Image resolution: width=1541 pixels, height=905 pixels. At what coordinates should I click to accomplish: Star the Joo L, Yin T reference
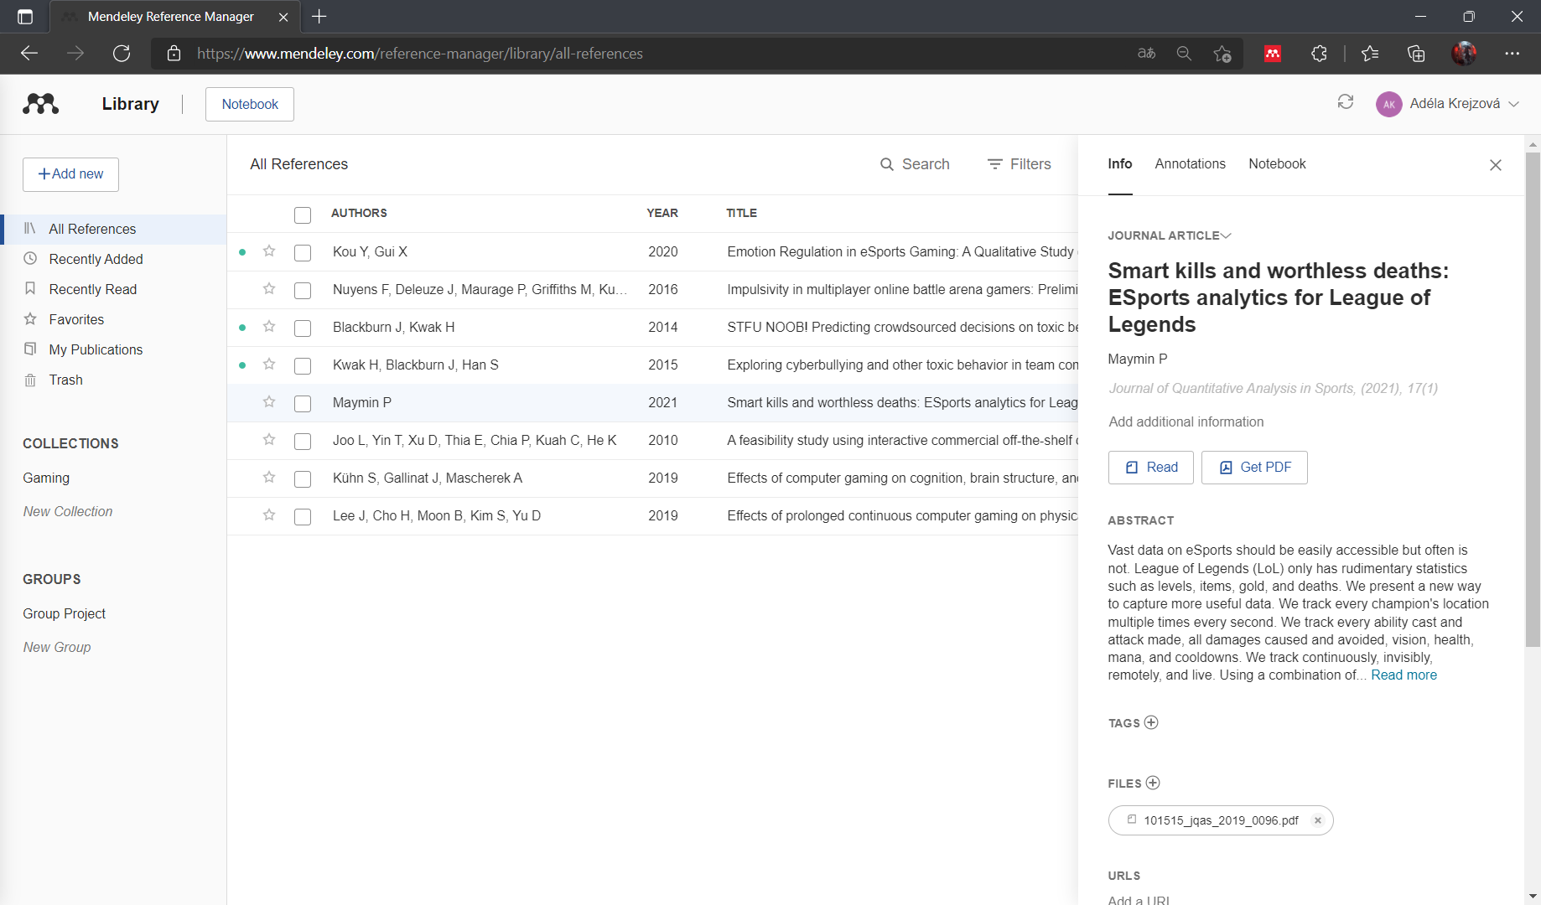point(269,439)
